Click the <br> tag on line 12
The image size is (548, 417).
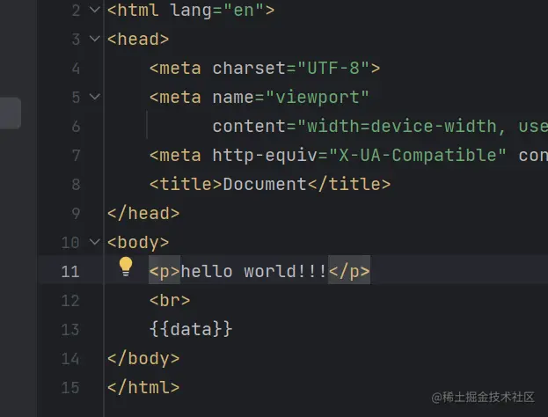[170, 300]
